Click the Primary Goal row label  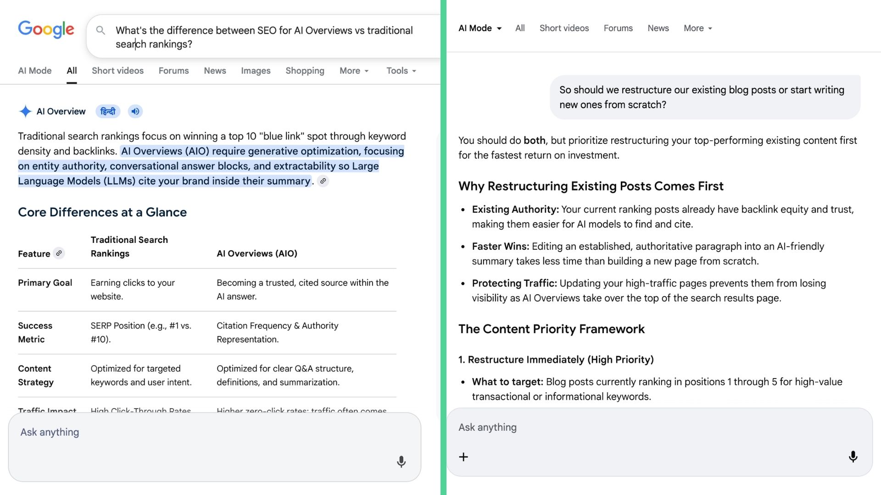click(x=45, y=283)
